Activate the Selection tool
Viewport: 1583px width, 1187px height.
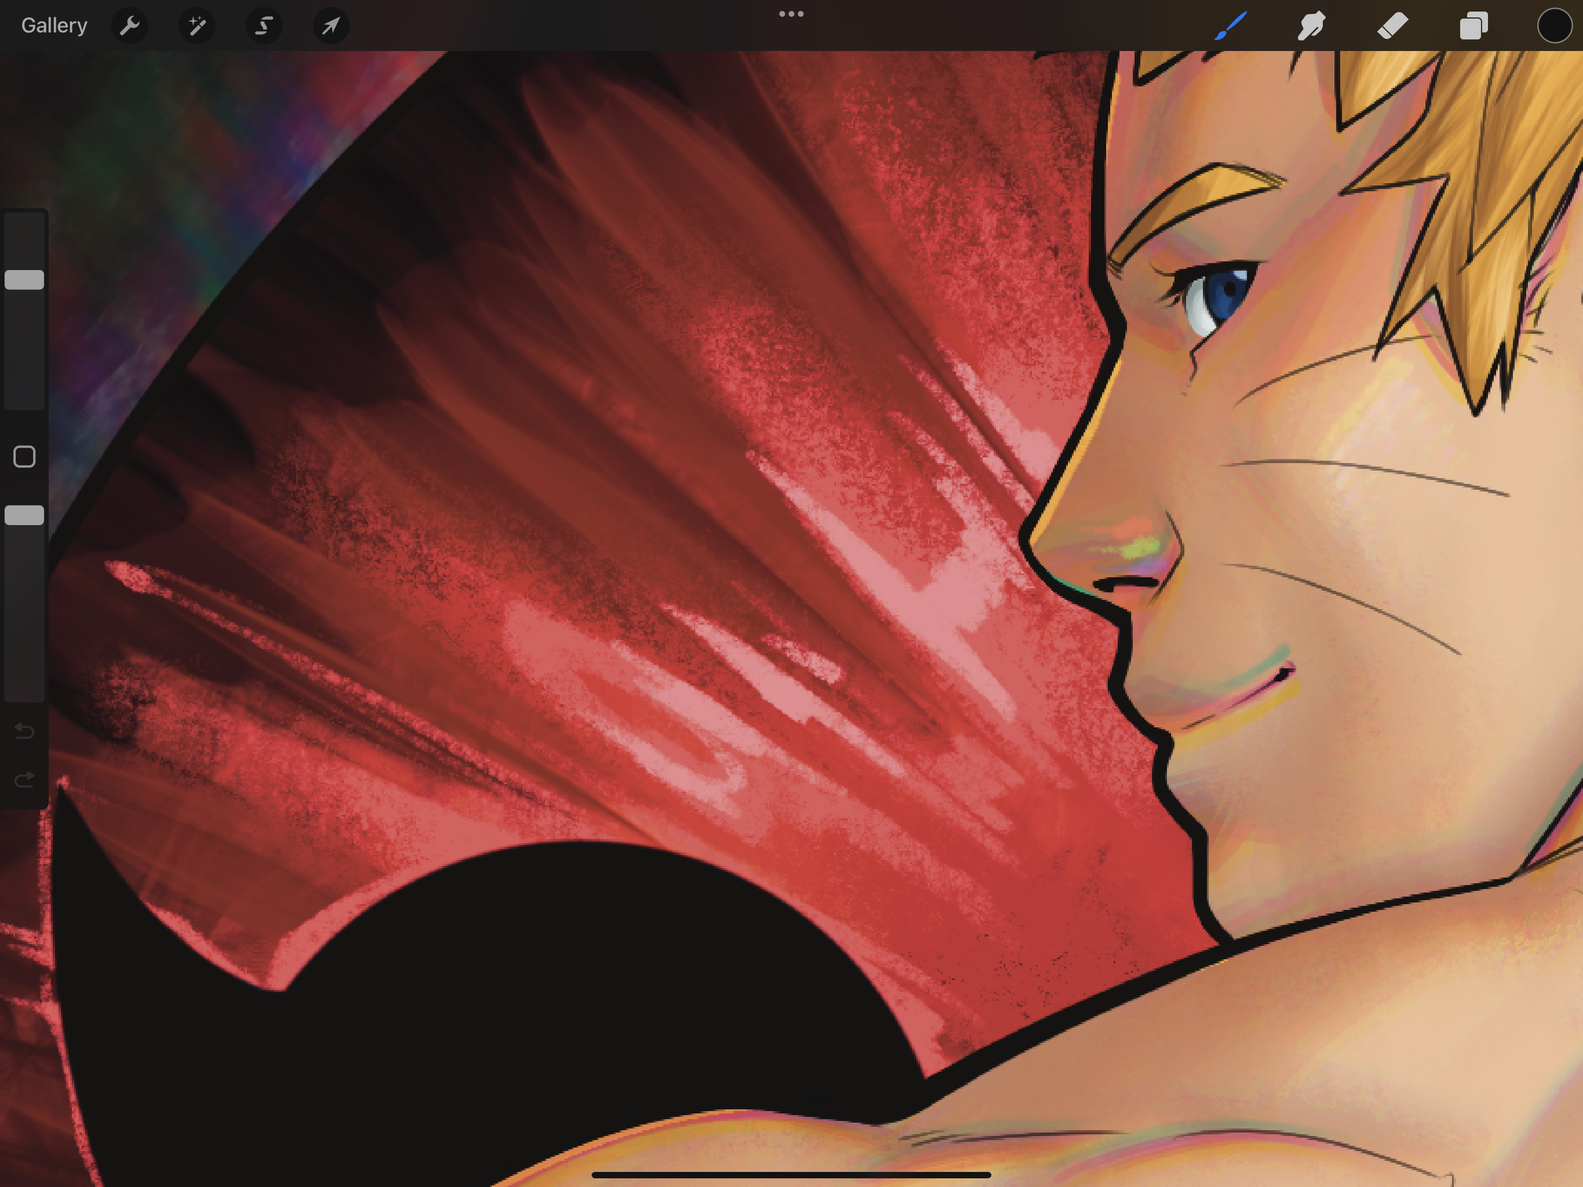pyautogui.click(x=264, y=26)
